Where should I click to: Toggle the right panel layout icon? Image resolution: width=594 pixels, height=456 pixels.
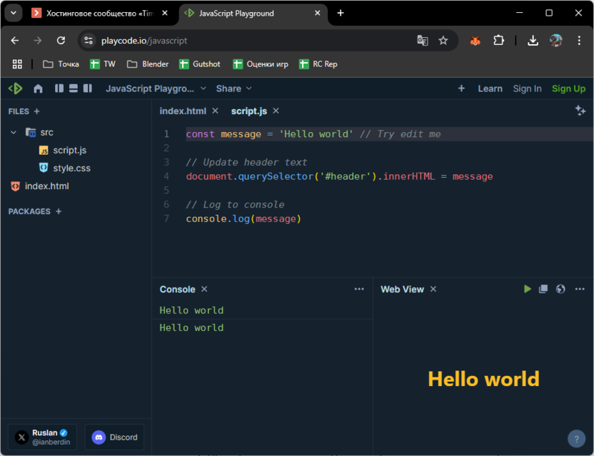pyautogui.click(x=87, y=88)
